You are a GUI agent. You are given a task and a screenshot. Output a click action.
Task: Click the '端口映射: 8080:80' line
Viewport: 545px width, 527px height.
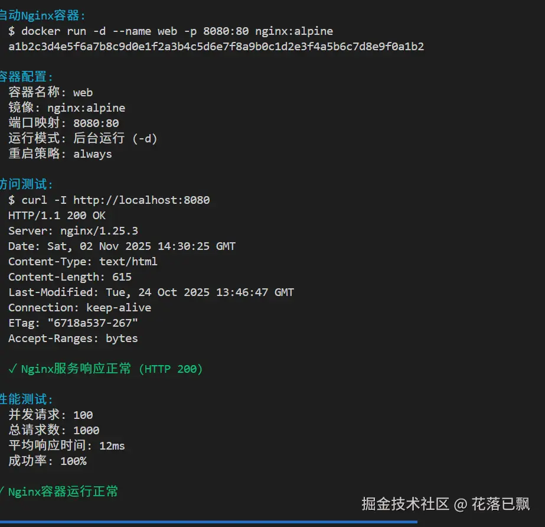(64, 123)
